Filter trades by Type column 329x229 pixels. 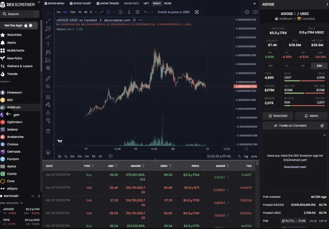pos(93,166)
